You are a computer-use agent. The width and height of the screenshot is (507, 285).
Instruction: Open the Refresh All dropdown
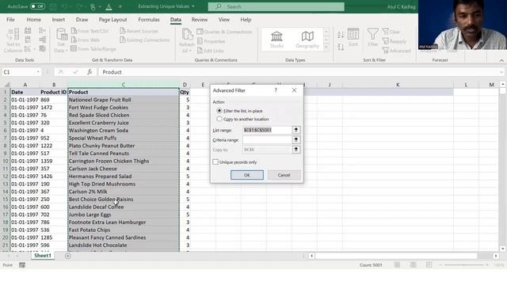pos(187,41)
